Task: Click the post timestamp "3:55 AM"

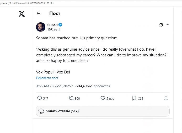Action: tap(42, 86)
